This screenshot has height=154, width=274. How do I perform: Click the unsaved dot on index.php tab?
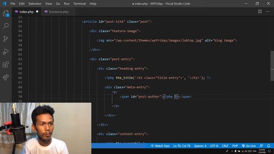pos(37,12)
